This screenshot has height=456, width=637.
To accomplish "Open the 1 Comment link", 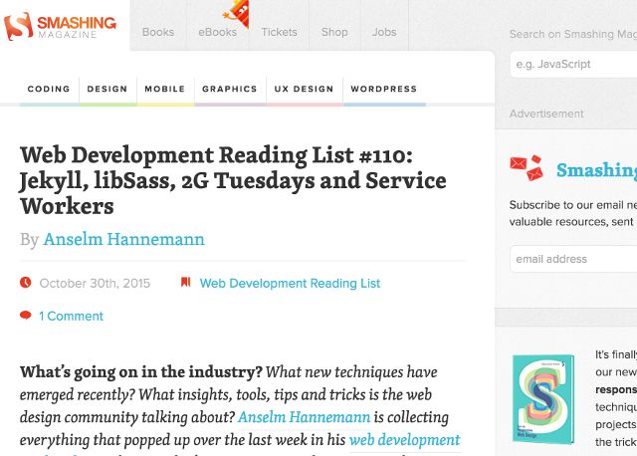I will [71, 316].
